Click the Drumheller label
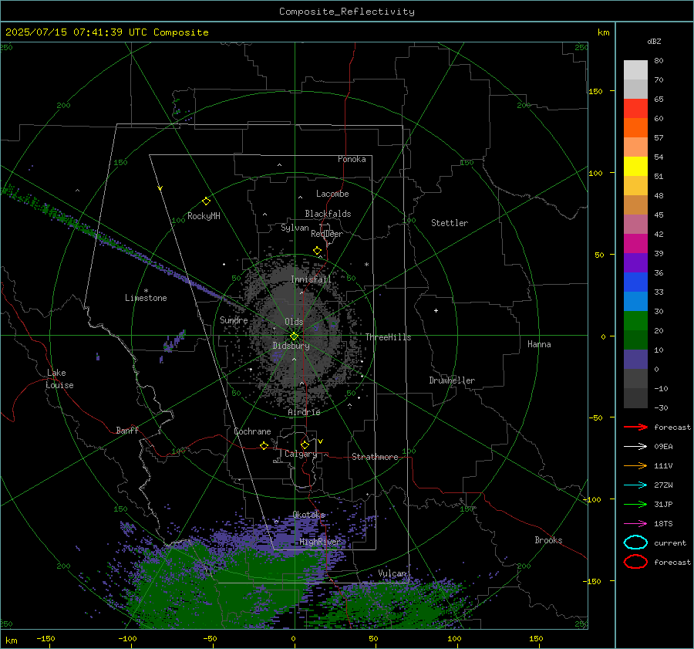 click(x=452, y=380)
